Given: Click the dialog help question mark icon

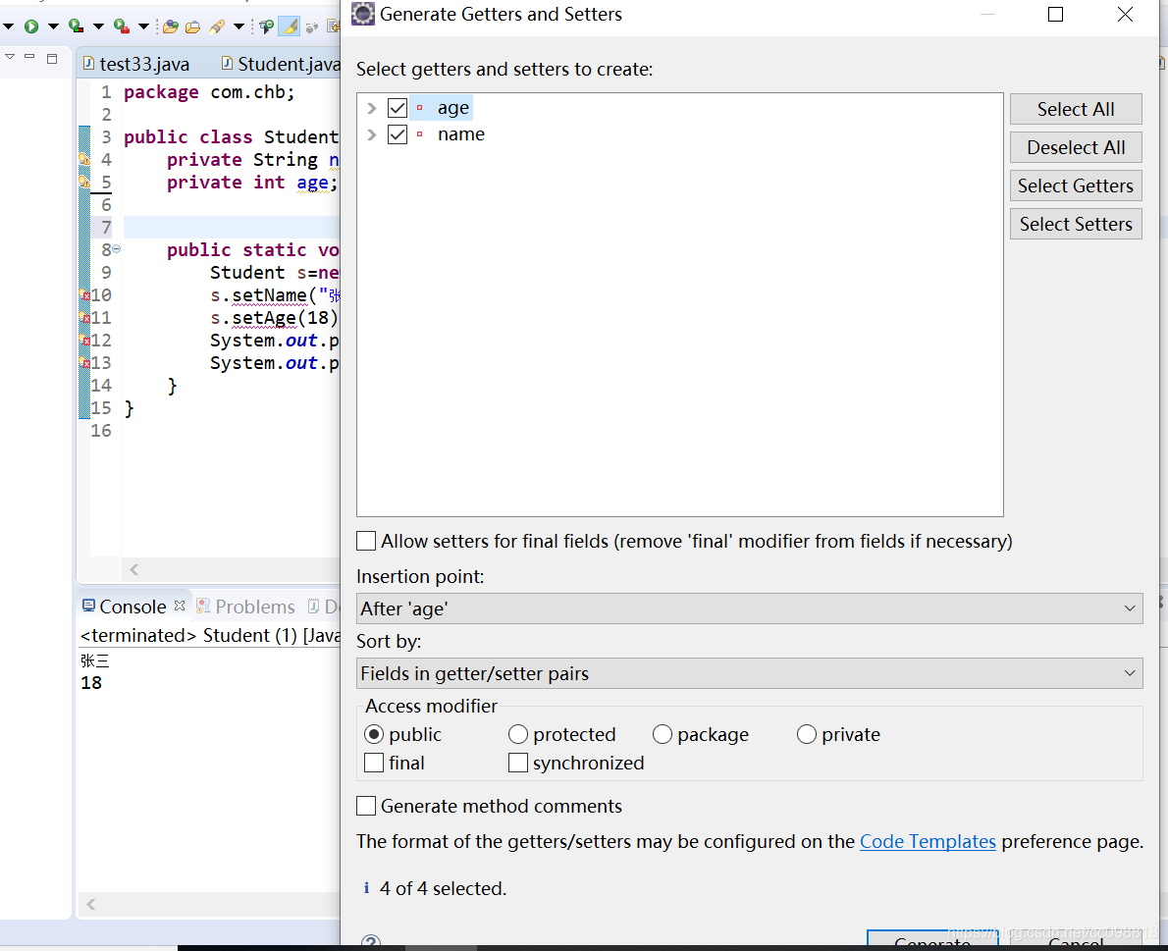Looking at the screenshot, I should coord(370,942).
